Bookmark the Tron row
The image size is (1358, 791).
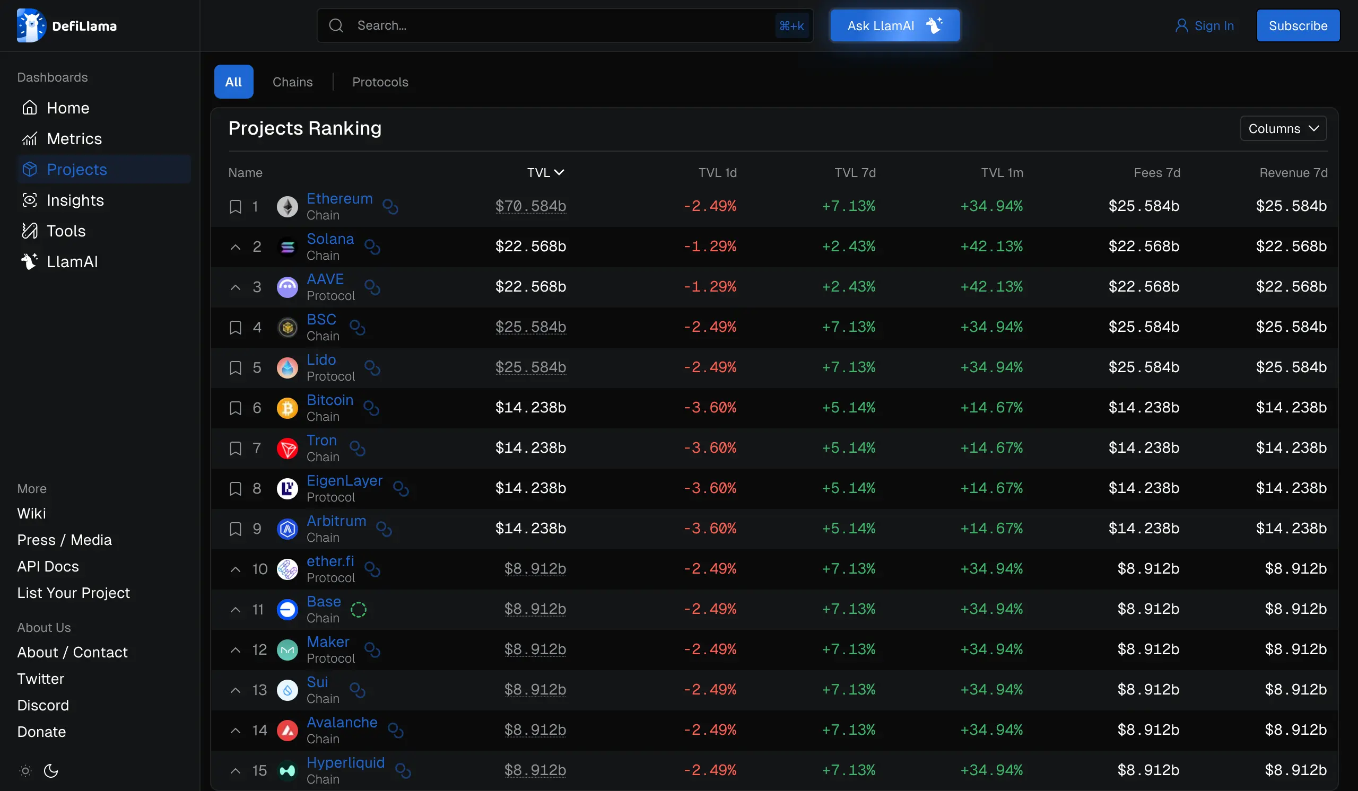(x=236, y=448)
